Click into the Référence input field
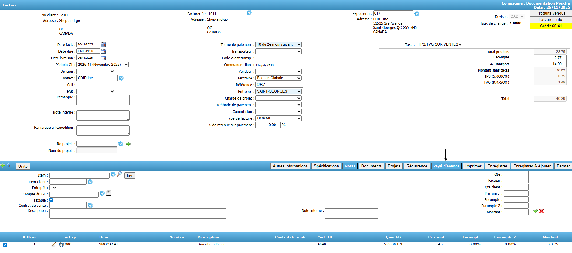 (279, 85)
